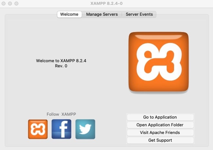Image resolution: width=213 pixels, height=150 pixels.
Task: Click Open Application Folder
Action: click(x=160, y=125)
